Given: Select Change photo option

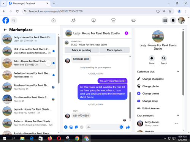Looking at the screenshot, I should [150, 86].
